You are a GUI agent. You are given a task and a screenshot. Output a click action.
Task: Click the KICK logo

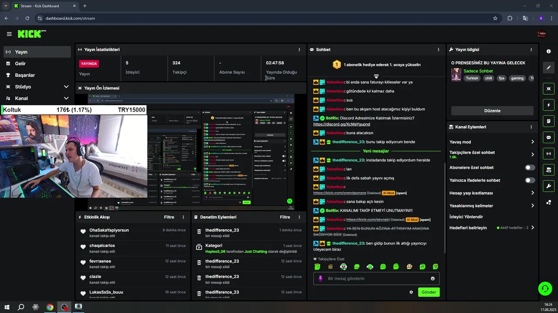32,34
